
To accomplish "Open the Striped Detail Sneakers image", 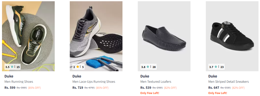I will 232,36.
